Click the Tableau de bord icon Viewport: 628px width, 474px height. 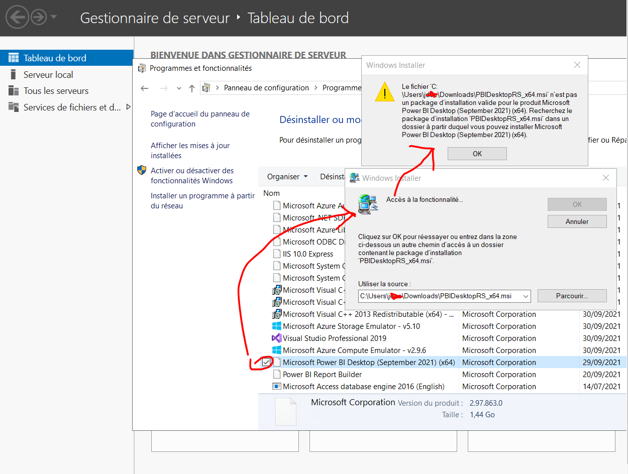[x=14, y=58]
